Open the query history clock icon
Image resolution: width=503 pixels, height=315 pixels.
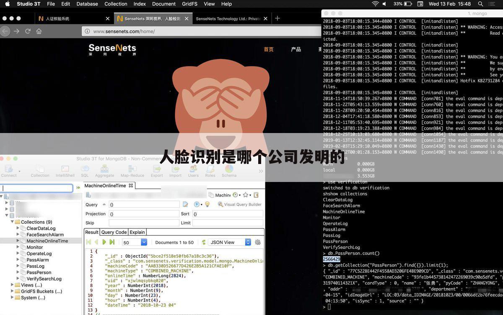tap(235, 195)
